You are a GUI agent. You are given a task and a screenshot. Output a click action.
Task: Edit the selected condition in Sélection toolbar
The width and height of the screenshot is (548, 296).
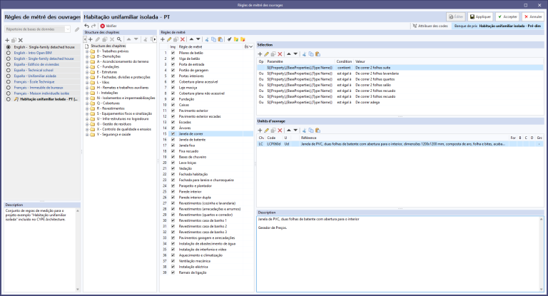pos(266,54)
